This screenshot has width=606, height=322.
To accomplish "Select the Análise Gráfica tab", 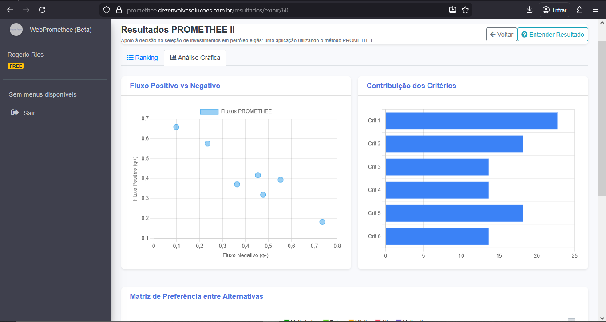I will coord(195,58).
